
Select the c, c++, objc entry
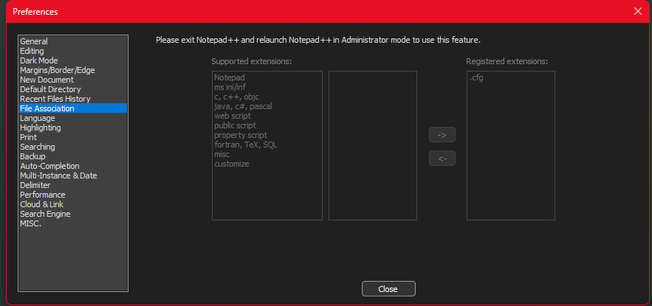[x=267, y=97]
